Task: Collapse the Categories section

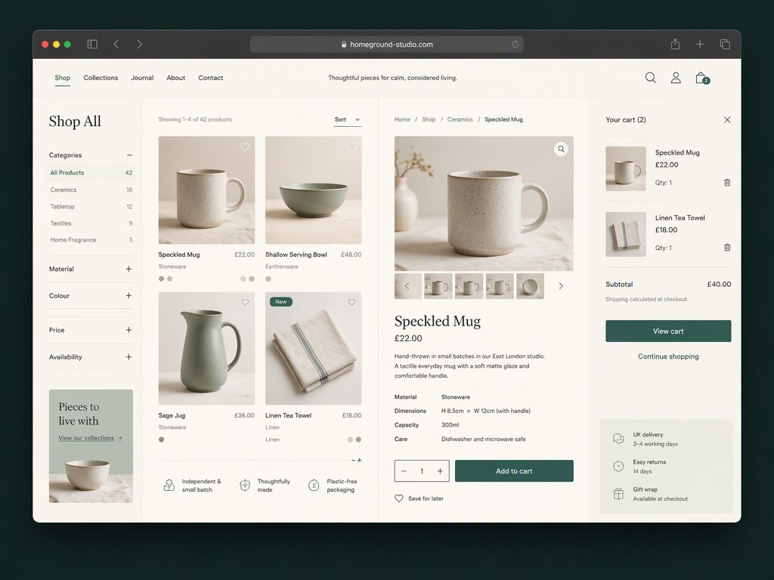Action: pyautogui.click(x=129, y=156)
